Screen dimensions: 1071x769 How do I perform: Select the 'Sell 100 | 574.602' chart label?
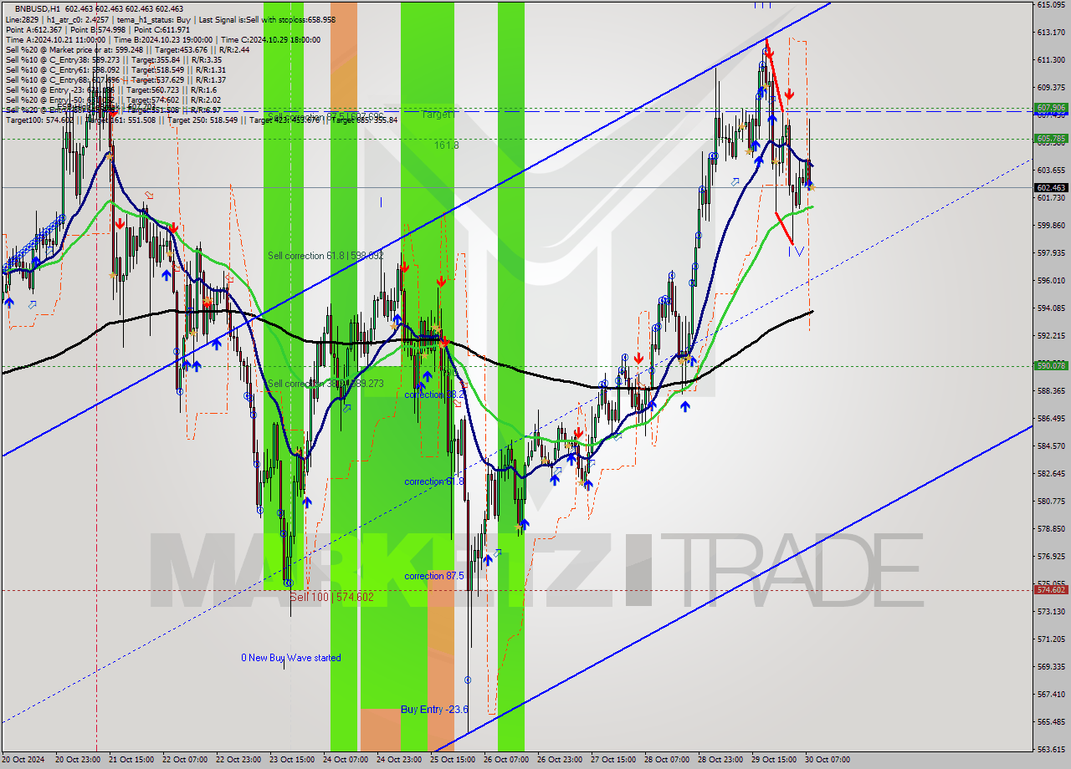point(331,597)
